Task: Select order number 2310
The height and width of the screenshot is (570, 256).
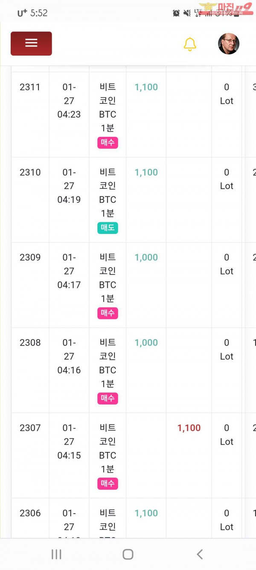Action: (30, 172)
